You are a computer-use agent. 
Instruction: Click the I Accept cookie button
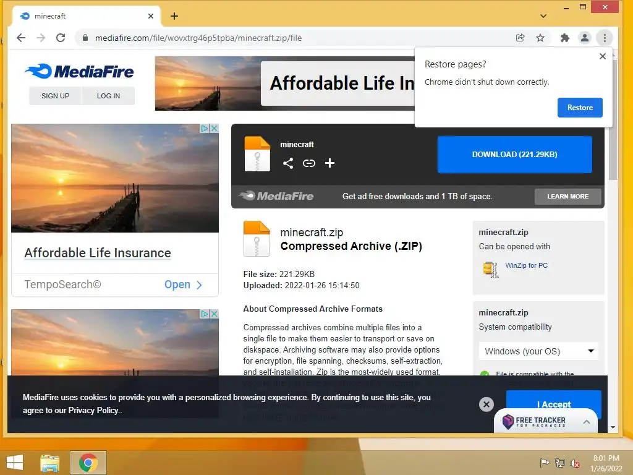(553, 400)
